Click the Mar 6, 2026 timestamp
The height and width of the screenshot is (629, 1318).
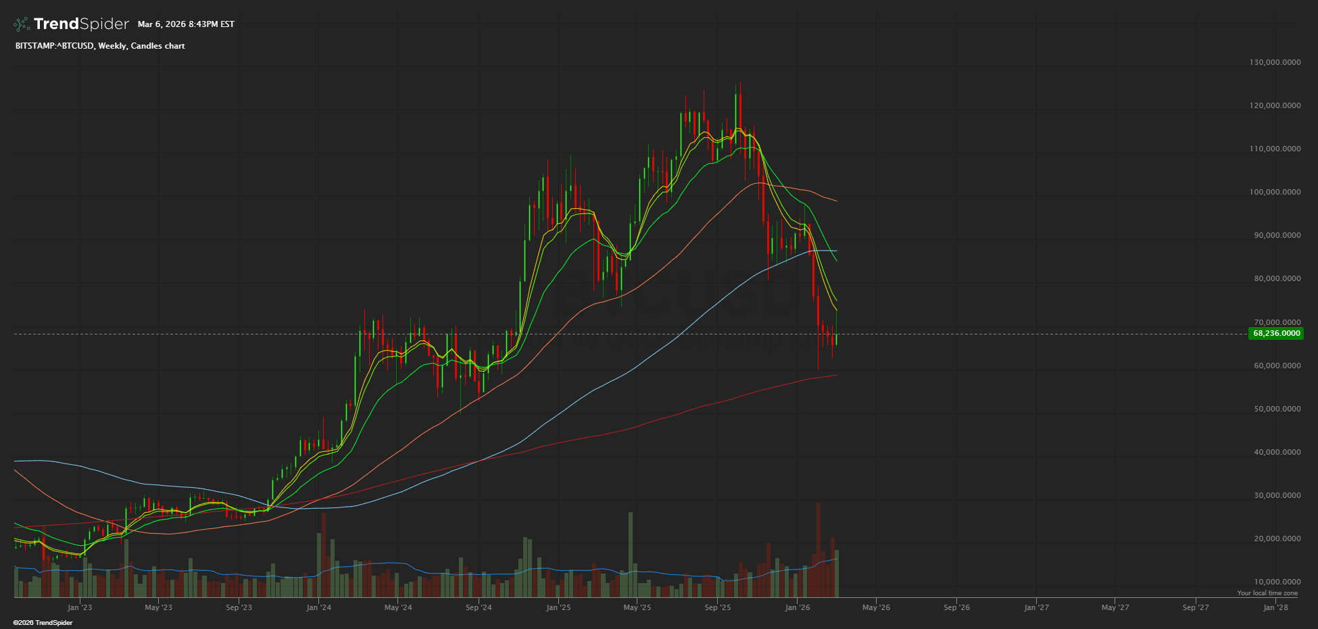point(186,24)
